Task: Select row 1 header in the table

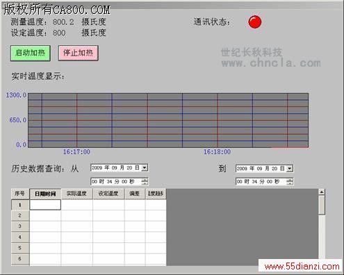Action: point(20,205)
